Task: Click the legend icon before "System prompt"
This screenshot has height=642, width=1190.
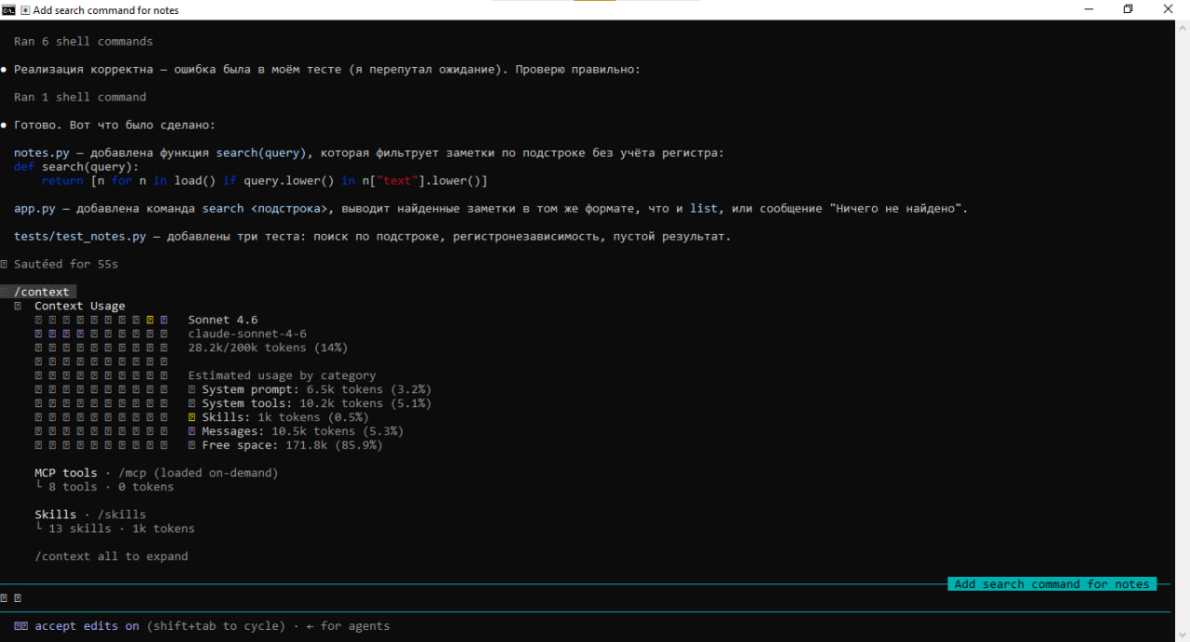Action: [x=192, y=389]
